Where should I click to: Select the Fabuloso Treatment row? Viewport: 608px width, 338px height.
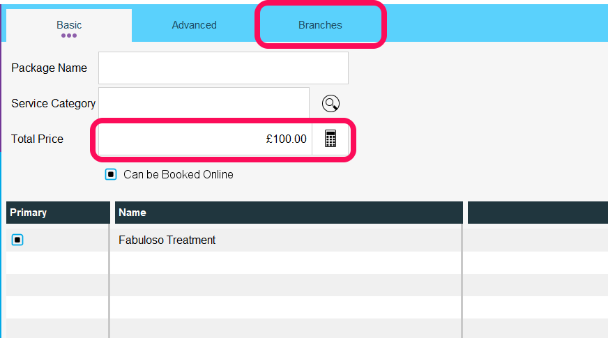(307, 240)
